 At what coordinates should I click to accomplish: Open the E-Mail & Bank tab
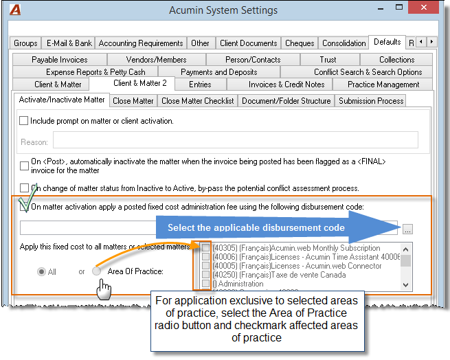click(x=69, y=43)
